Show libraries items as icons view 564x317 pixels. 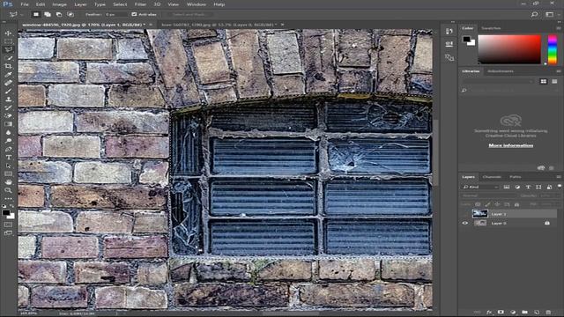tap(544, 82)
